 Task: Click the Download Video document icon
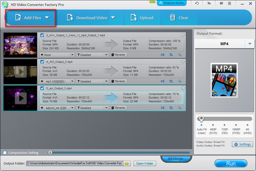coord(70,18)
